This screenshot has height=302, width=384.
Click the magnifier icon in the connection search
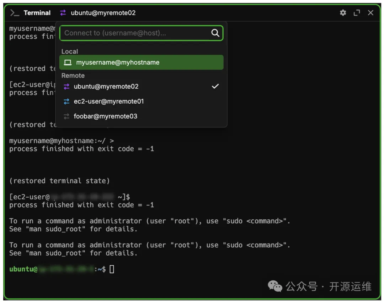[215, 33]
